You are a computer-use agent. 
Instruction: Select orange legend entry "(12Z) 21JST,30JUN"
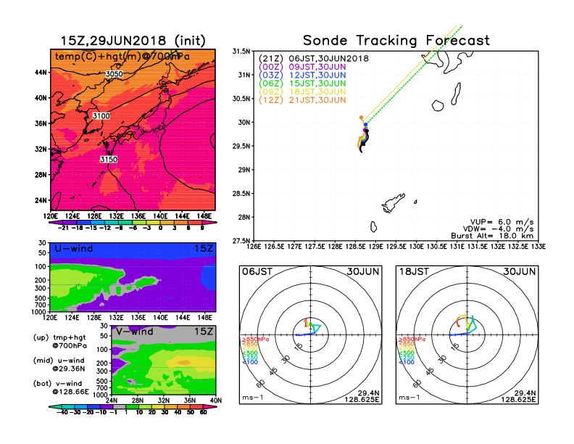tap(302, 100)
